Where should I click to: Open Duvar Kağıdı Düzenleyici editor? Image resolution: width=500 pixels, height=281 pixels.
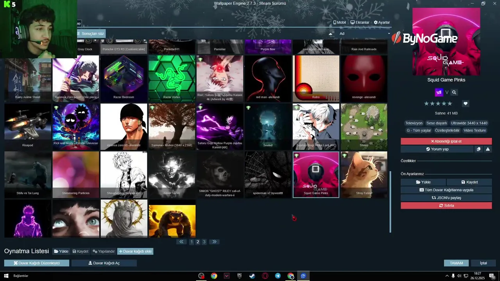point(37,263)
